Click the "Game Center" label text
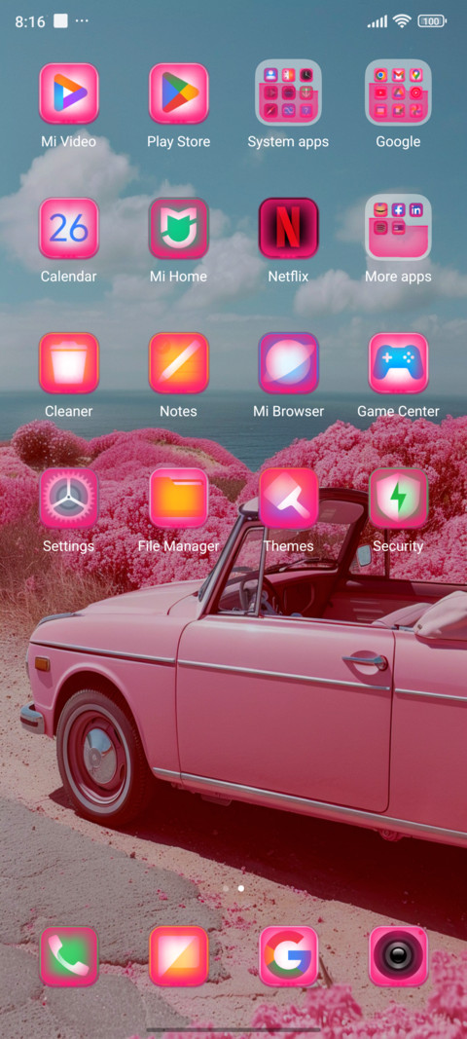 coord(398,411)
